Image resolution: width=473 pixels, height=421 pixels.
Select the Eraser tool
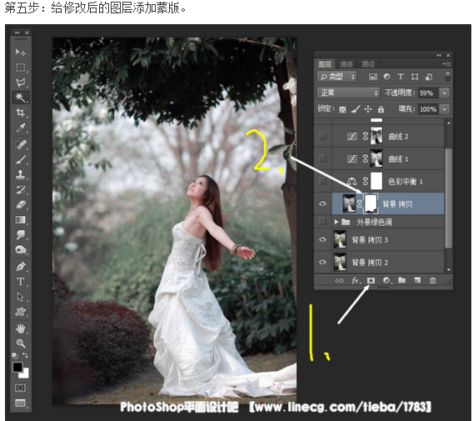click(x=21, y=205)
